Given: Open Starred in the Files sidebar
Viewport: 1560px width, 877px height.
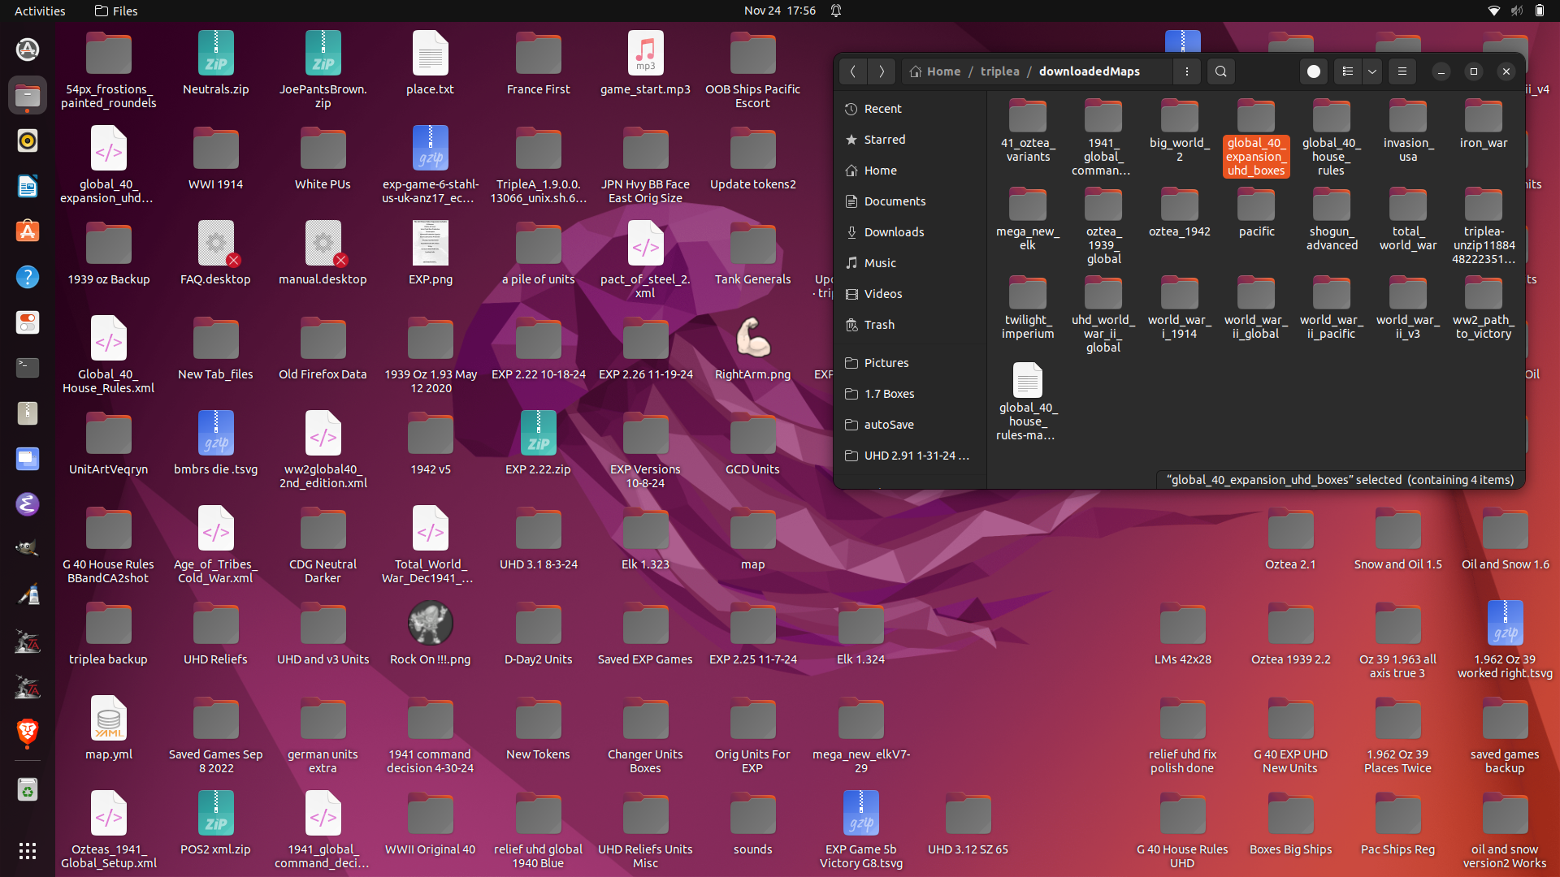Looking at the screenshot, I should (910, 140).
